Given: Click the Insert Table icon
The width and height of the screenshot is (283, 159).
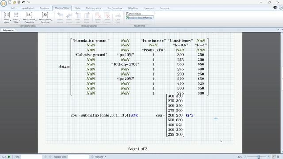Looking at the screenshot, I should pos(16,15).
